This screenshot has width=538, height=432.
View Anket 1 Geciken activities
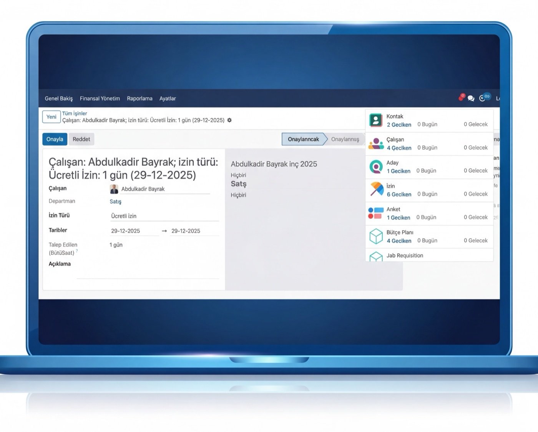(399, 218)
